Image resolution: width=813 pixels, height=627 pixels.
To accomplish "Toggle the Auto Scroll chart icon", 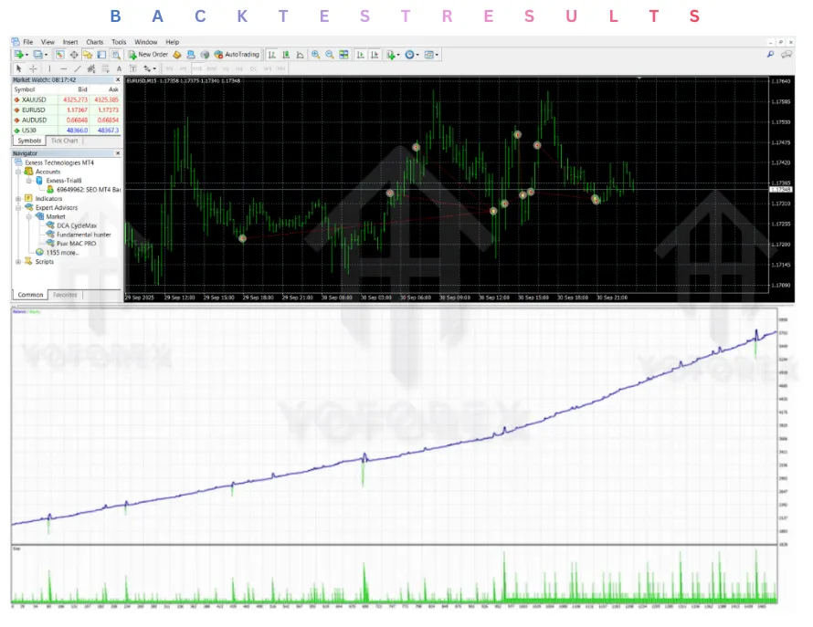I will [x=360, y=55].
